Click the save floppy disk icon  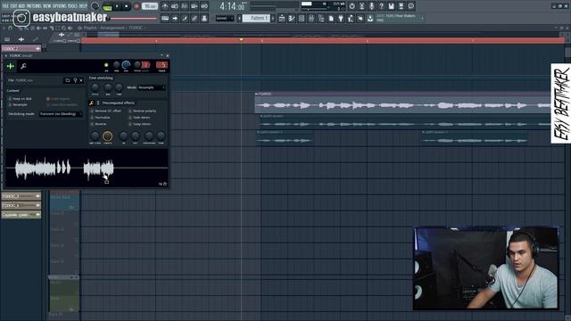click(391, 6)
